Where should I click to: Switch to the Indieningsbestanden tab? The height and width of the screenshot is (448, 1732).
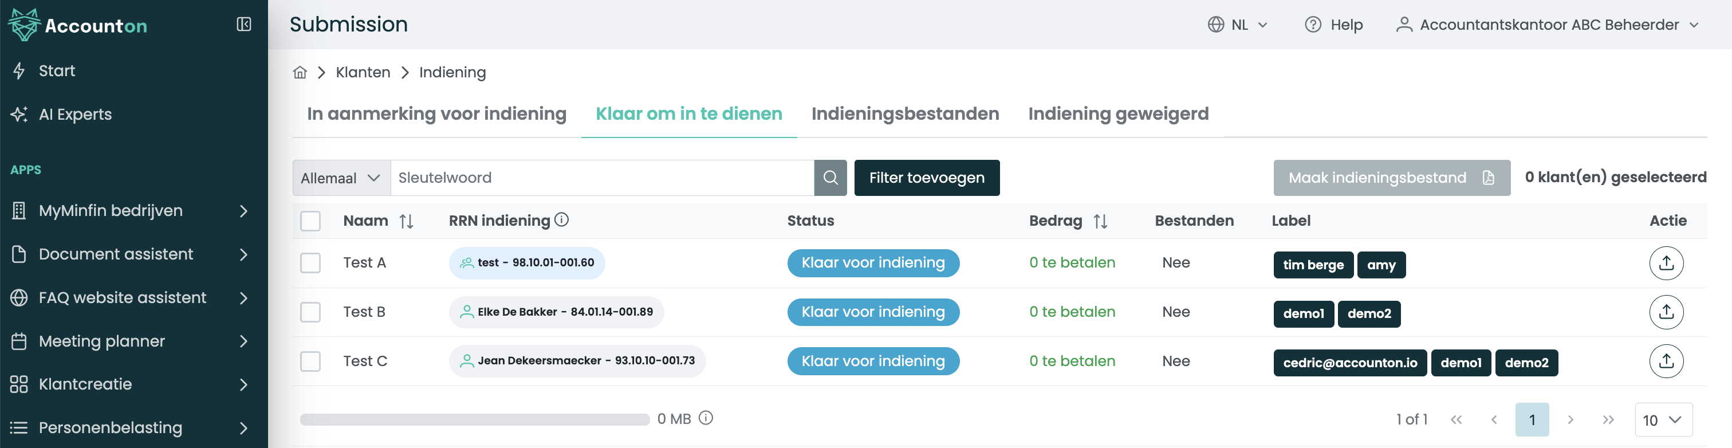coord(904,113)
